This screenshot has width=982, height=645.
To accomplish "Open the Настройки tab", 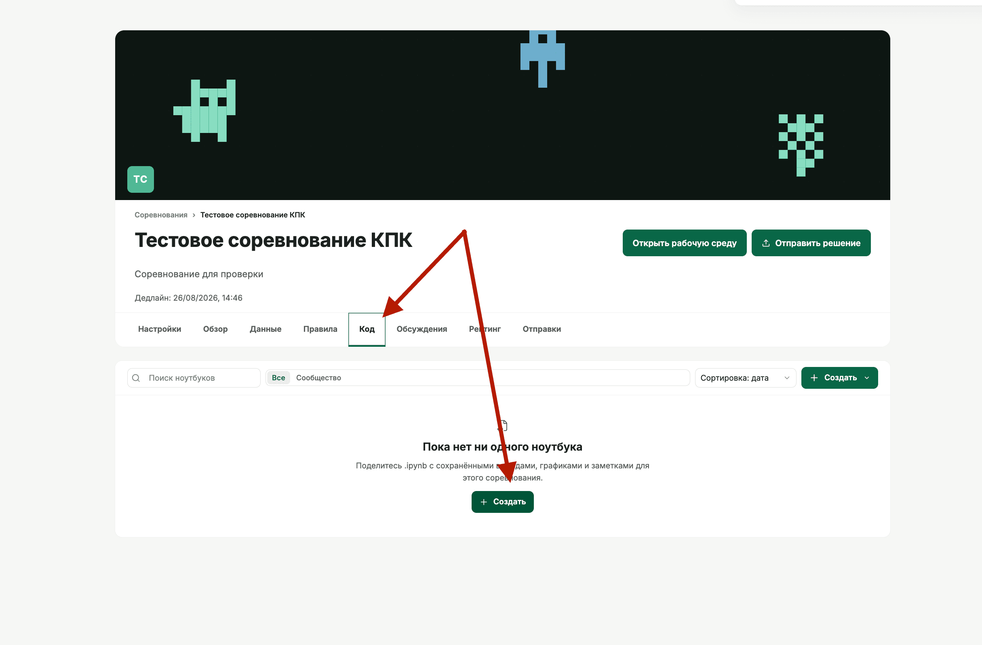I will coord(160,329).
